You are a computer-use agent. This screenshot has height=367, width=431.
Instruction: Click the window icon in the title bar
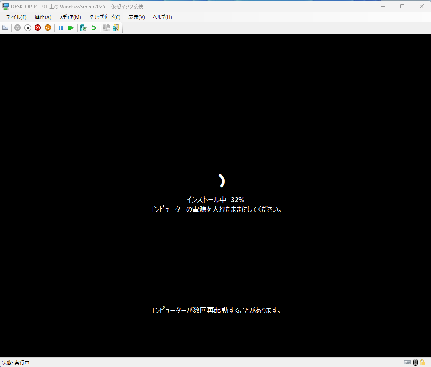pos(5,6)
